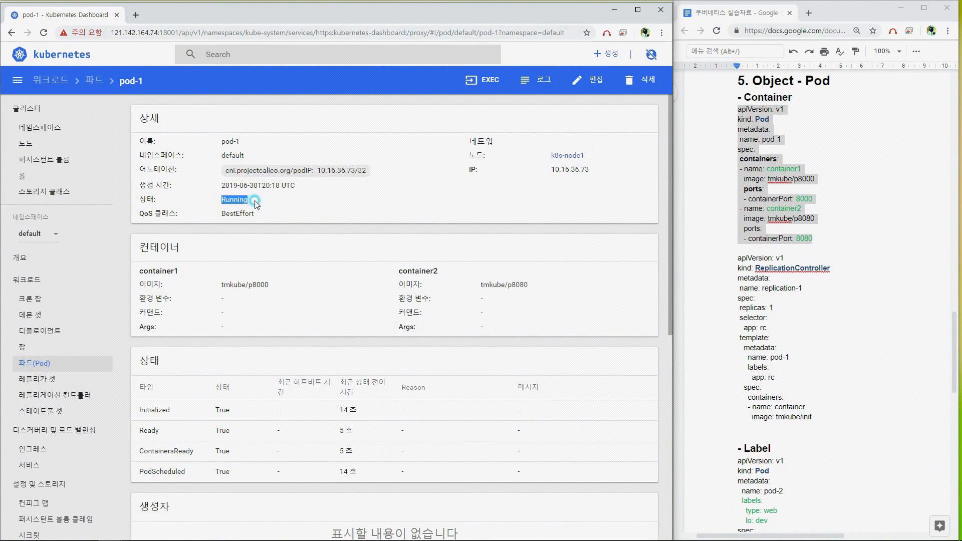Viewport: 962px width, 541px height.
Task: Open the default namespace dropdown
Action: 38,234
